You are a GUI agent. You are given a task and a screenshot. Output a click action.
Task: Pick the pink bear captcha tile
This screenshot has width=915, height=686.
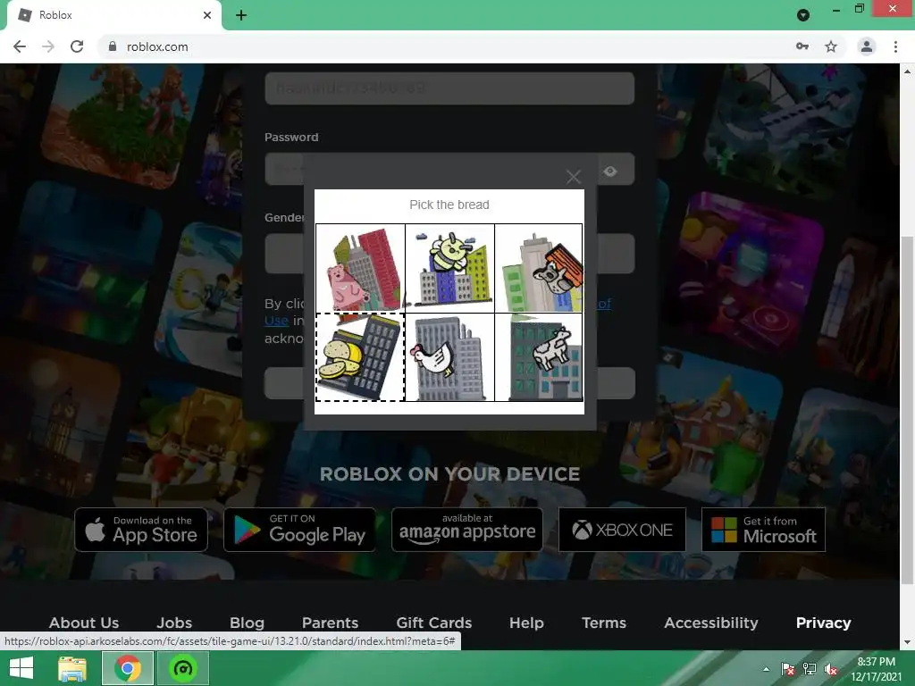(x=360, y=268)
